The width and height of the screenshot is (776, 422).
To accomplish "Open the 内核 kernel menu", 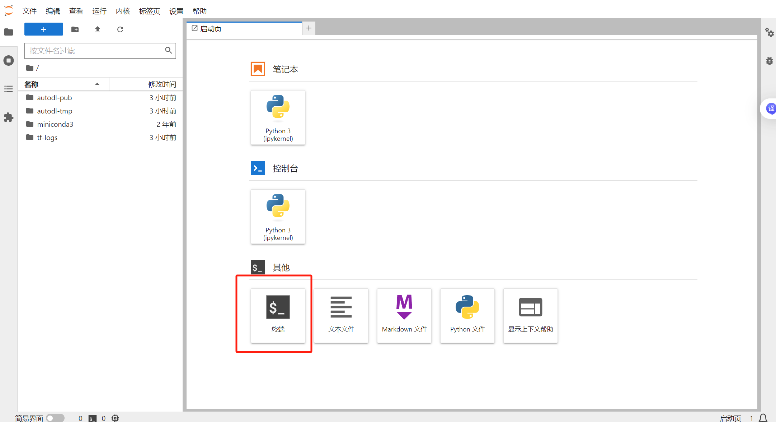I will pos(123,11).
